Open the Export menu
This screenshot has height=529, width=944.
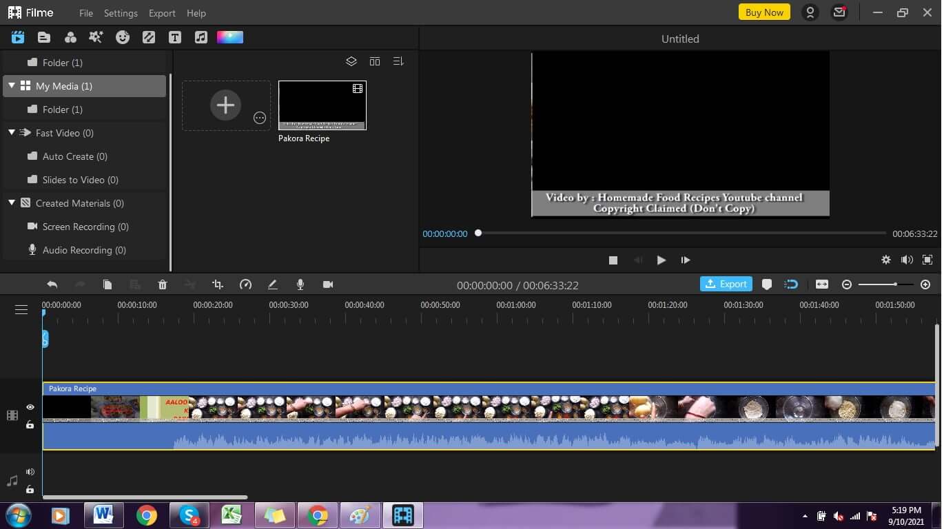162,13
